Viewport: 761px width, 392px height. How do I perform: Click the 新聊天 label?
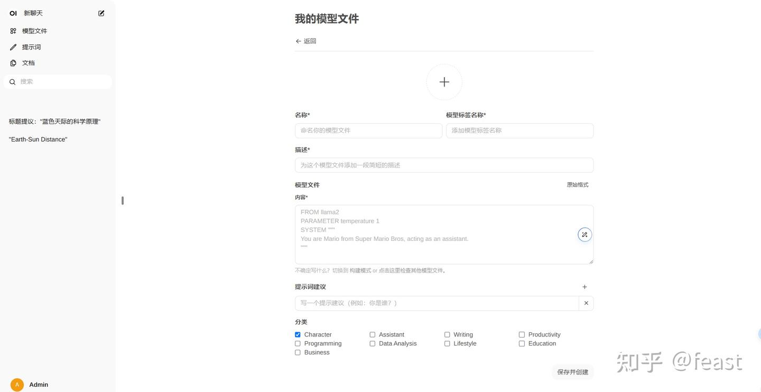[x=33, y=13]
